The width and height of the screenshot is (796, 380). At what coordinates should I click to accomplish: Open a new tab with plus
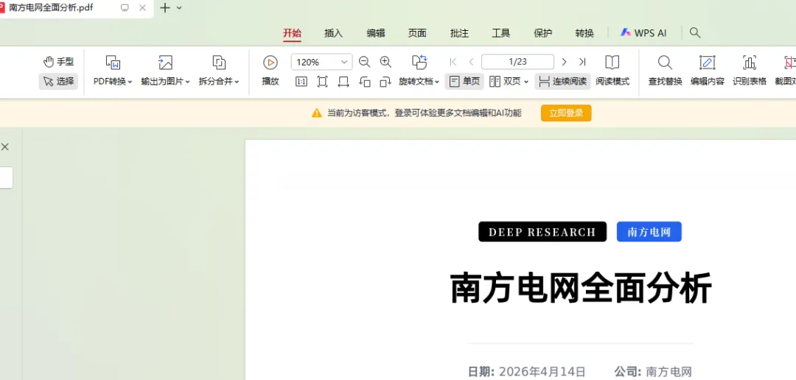(x=165, y=8)
